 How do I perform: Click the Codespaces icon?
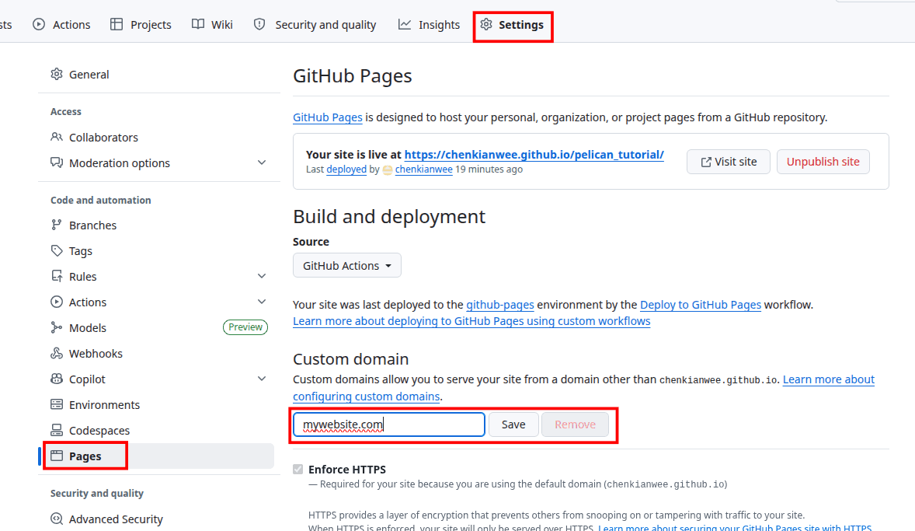pos(57,431)
